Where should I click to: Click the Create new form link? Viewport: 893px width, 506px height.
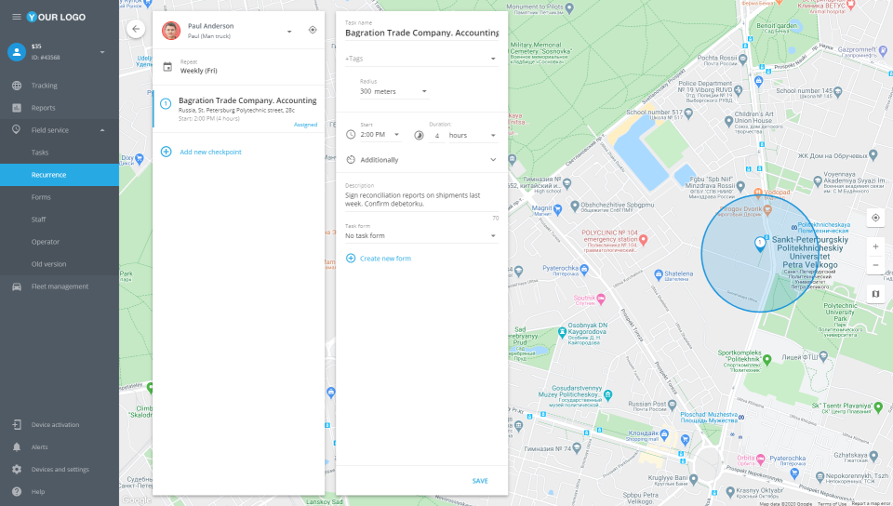[x=385, y=259]
